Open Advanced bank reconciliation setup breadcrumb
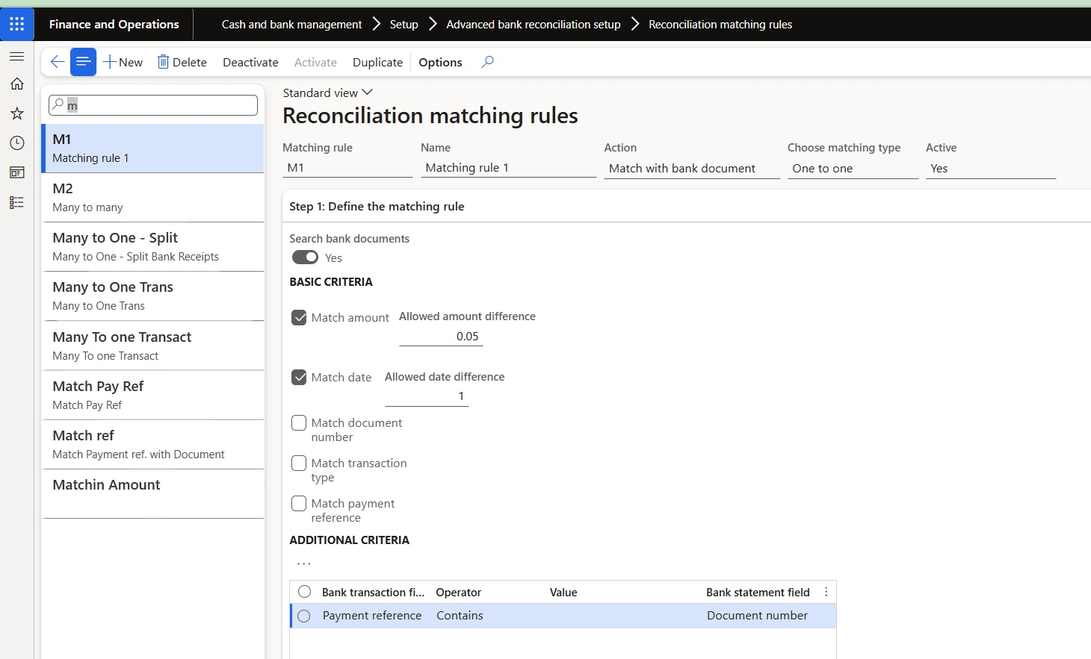The image size is (1091, 659). [534, 24]
